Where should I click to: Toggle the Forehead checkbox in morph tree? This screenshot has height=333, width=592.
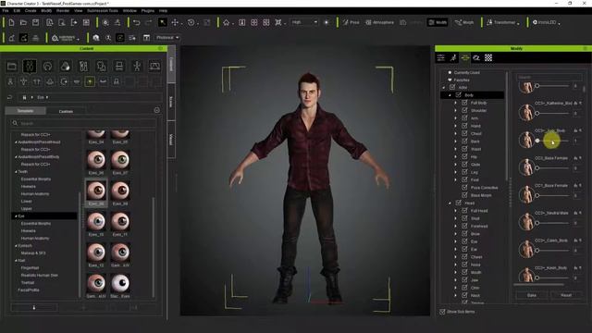464,226
